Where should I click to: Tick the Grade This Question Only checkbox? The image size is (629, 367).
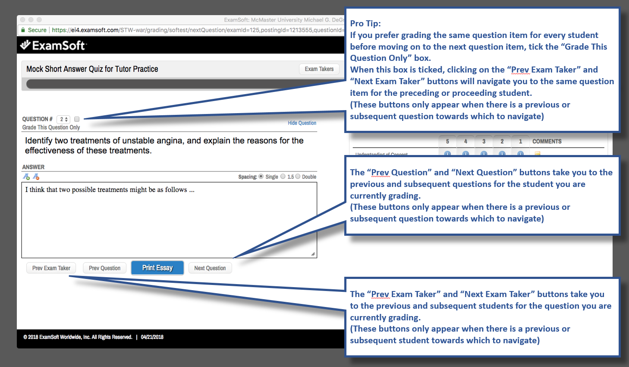pyautogui.click(x=77, y=119)
